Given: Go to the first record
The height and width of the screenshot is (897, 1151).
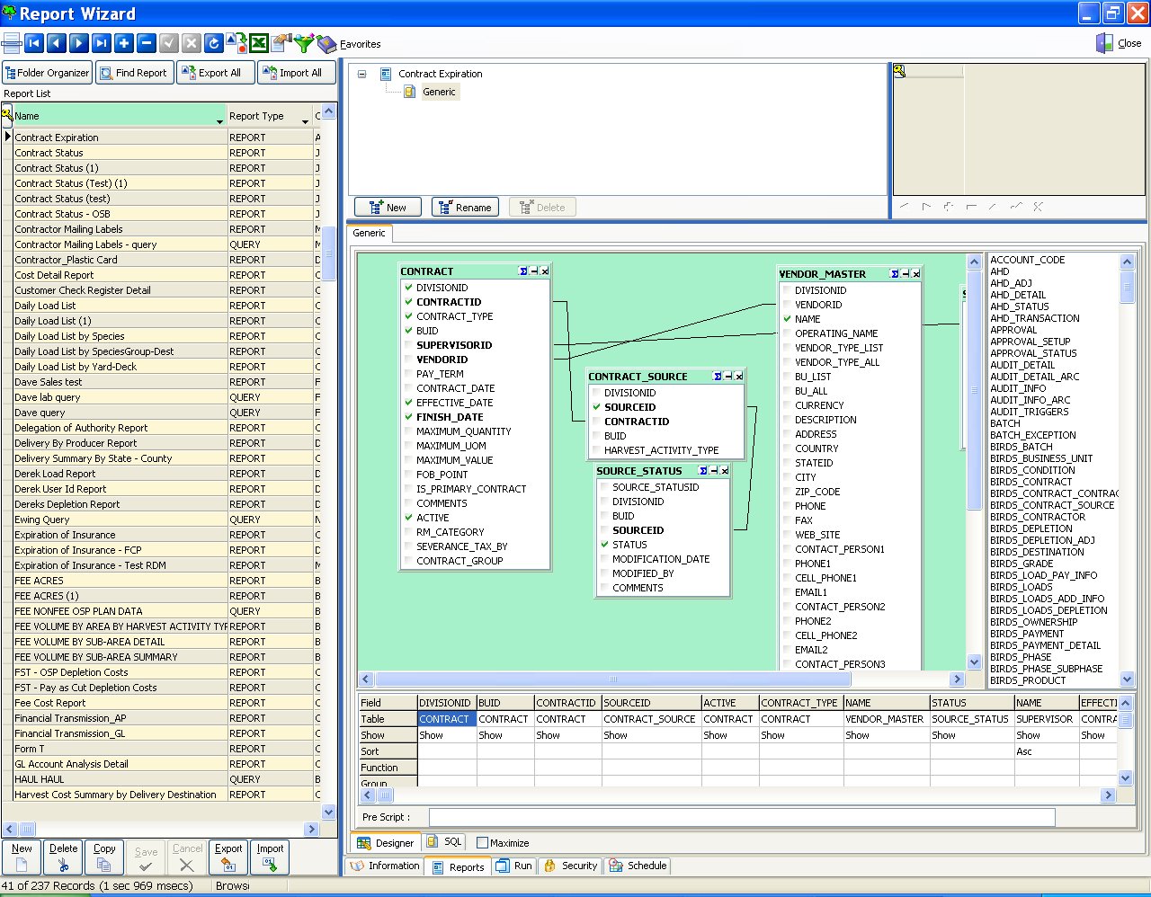Looking at the screenshot, I should pos(34,43).
